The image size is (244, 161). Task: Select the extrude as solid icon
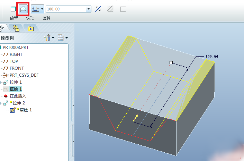(13, 9)
